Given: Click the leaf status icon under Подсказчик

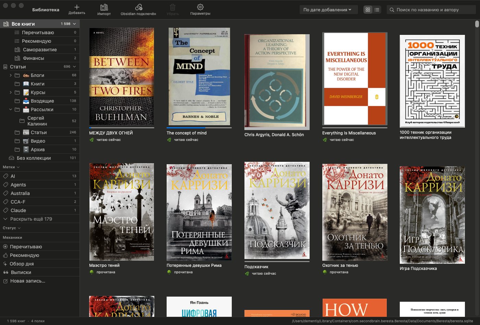Looking at the screenshot, I should click(x=247, y=274).
